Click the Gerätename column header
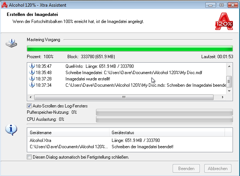Image resolution: width=240 pixels, height=176 pixels. click(x=68, y=132)
